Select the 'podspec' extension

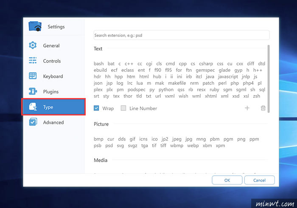pos(136,90)
